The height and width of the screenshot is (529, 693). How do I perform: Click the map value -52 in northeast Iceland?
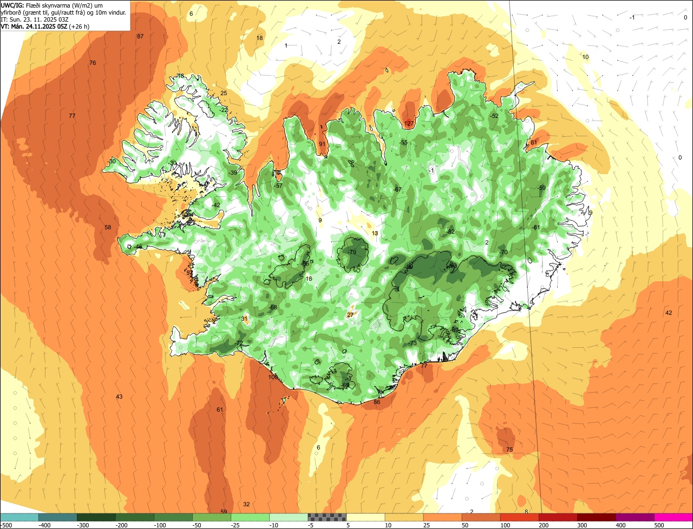(x=494, y=116)
